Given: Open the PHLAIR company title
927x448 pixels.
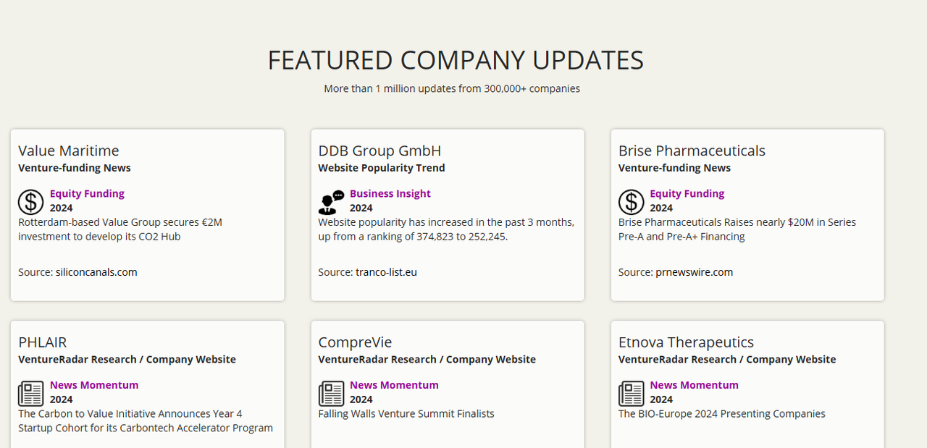Looking at the screenshot, I should coord(43,342).
